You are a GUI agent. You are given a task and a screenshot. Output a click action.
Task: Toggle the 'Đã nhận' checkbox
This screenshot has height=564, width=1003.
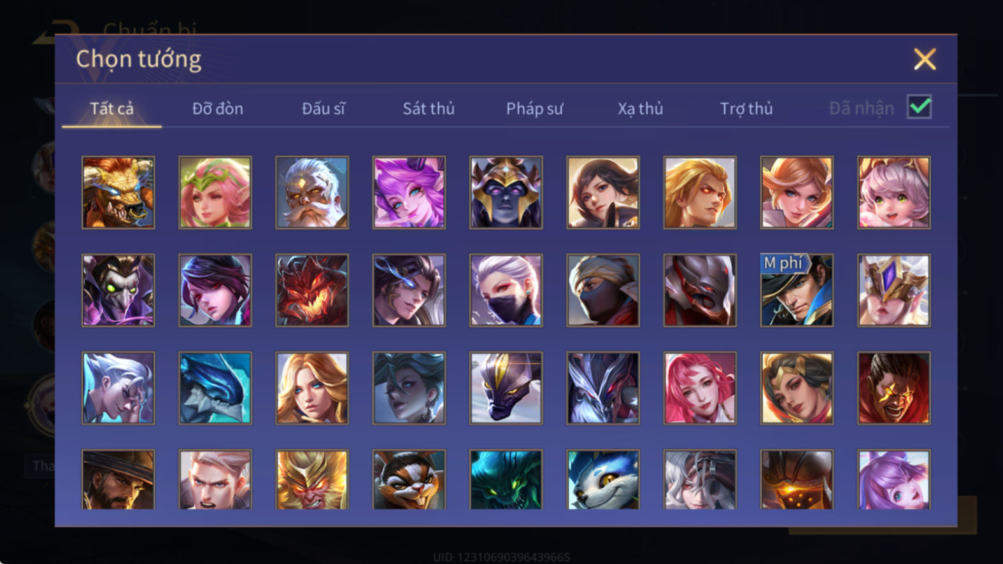[919, 107]
